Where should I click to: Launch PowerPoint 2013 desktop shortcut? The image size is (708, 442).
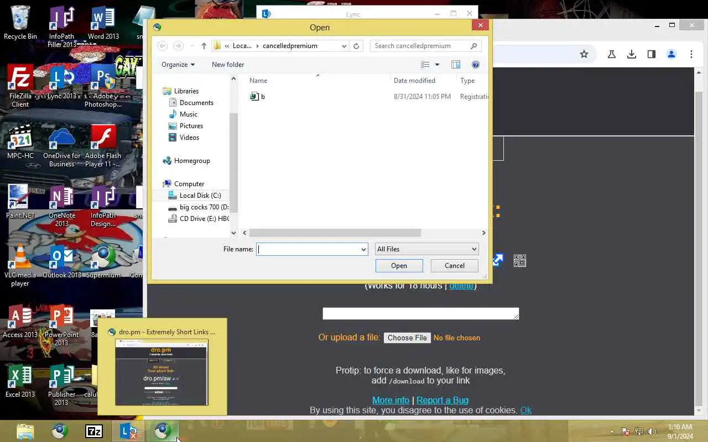point(61,325)
